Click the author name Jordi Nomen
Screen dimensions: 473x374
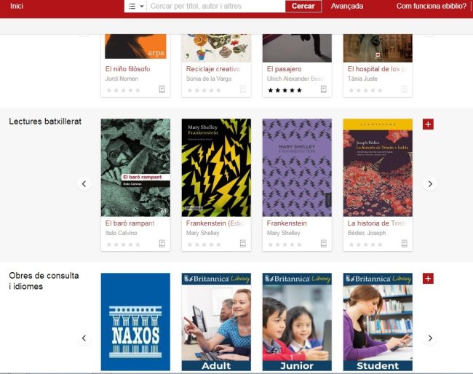click(x=122, y=79)
